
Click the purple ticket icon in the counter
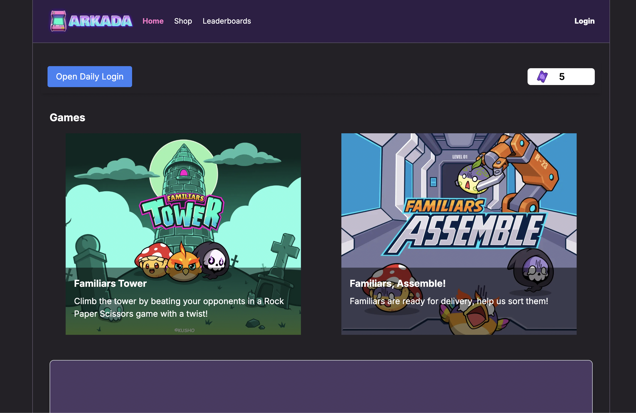pos(543,77)
